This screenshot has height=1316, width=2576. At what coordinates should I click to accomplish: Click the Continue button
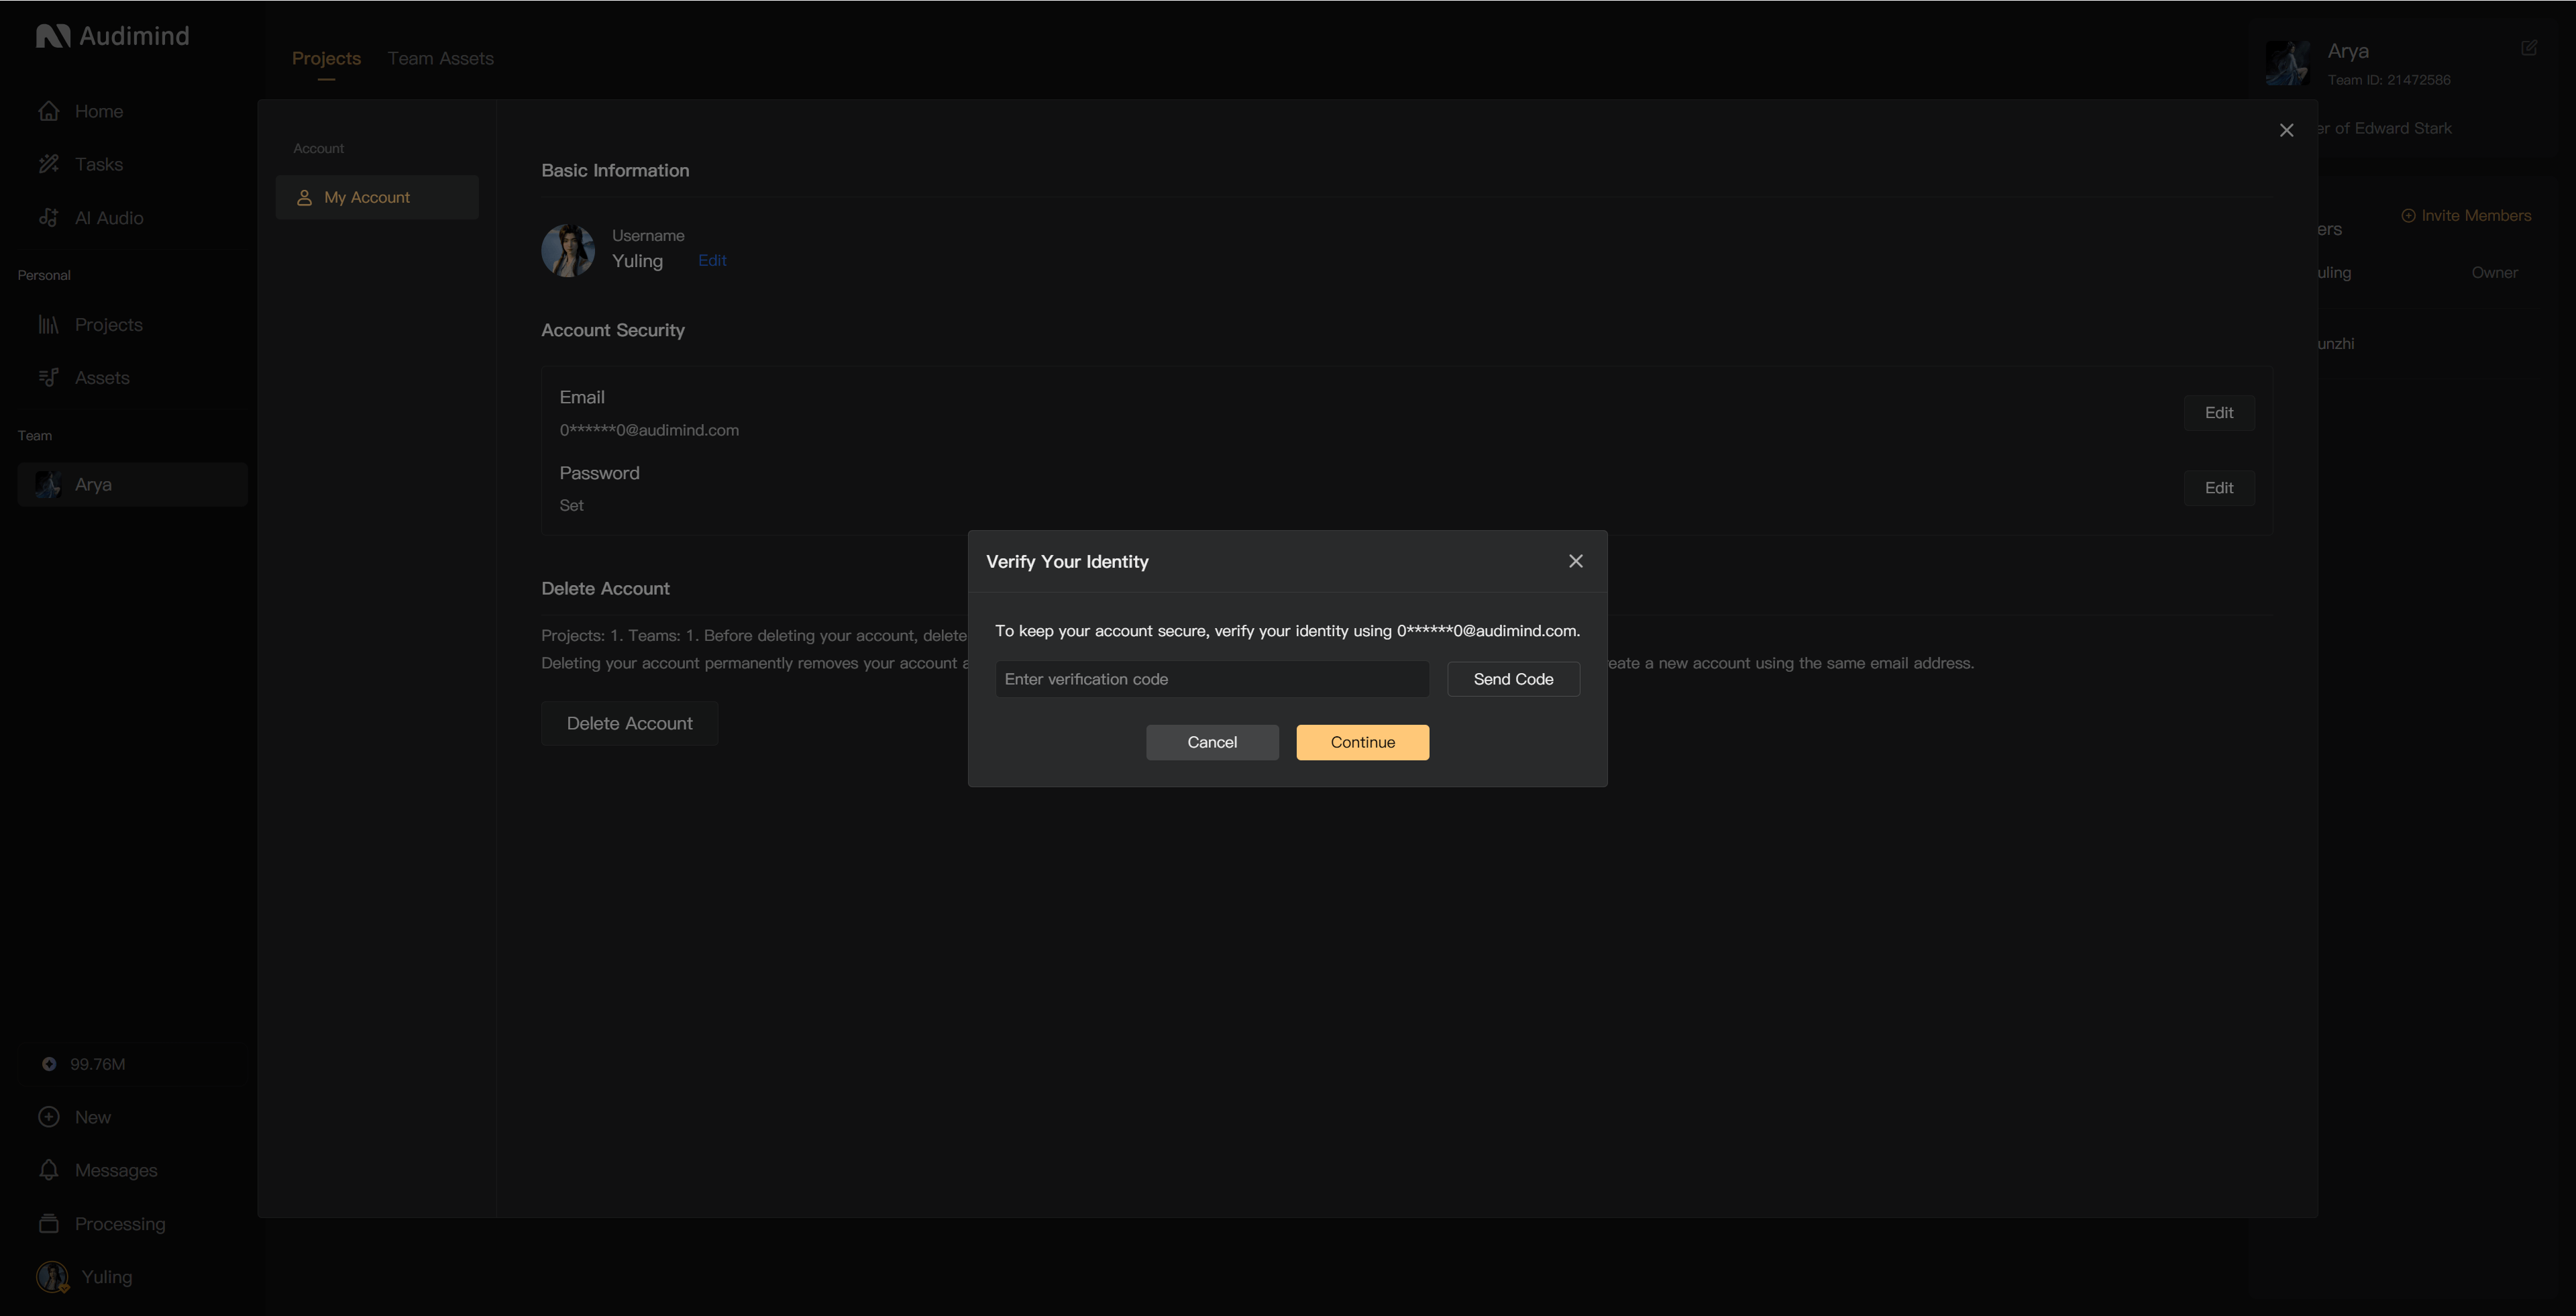(1362, 743)
